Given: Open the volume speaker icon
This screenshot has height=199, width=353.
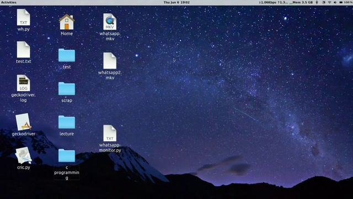Looking at the screenshot, I should click(335, 2).
